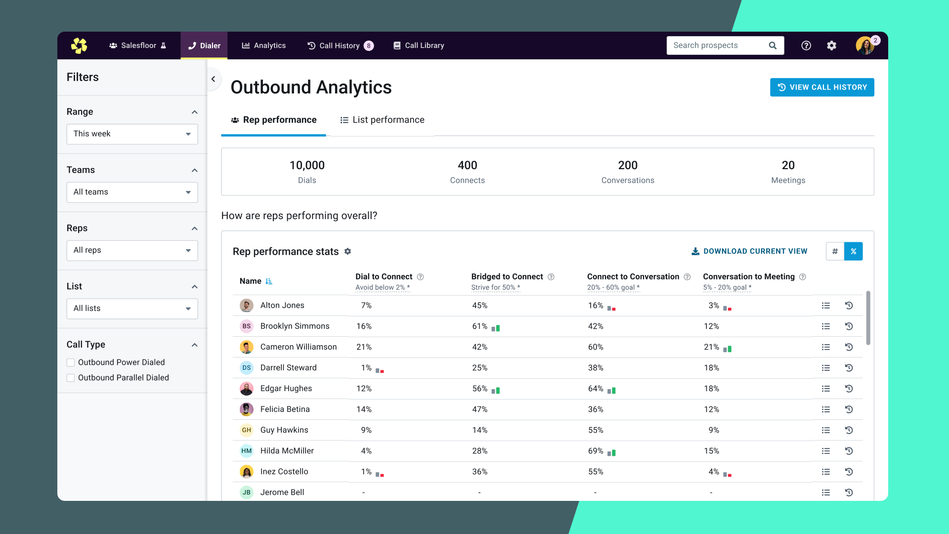Open call history icon for Alton Jones
The height and width of the screenshot is (534, 949).
[849, 306]
